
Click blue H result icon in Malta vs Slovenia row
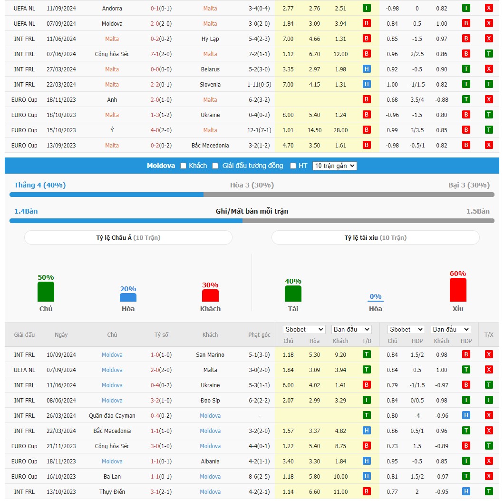[367, 84]
